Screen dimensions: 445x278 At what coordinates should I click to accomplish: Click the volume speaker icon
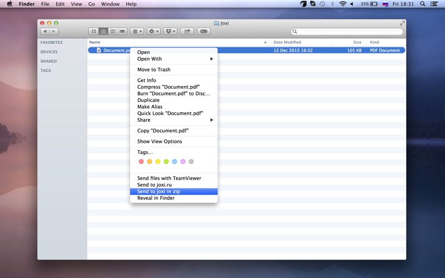coord(352,4)
